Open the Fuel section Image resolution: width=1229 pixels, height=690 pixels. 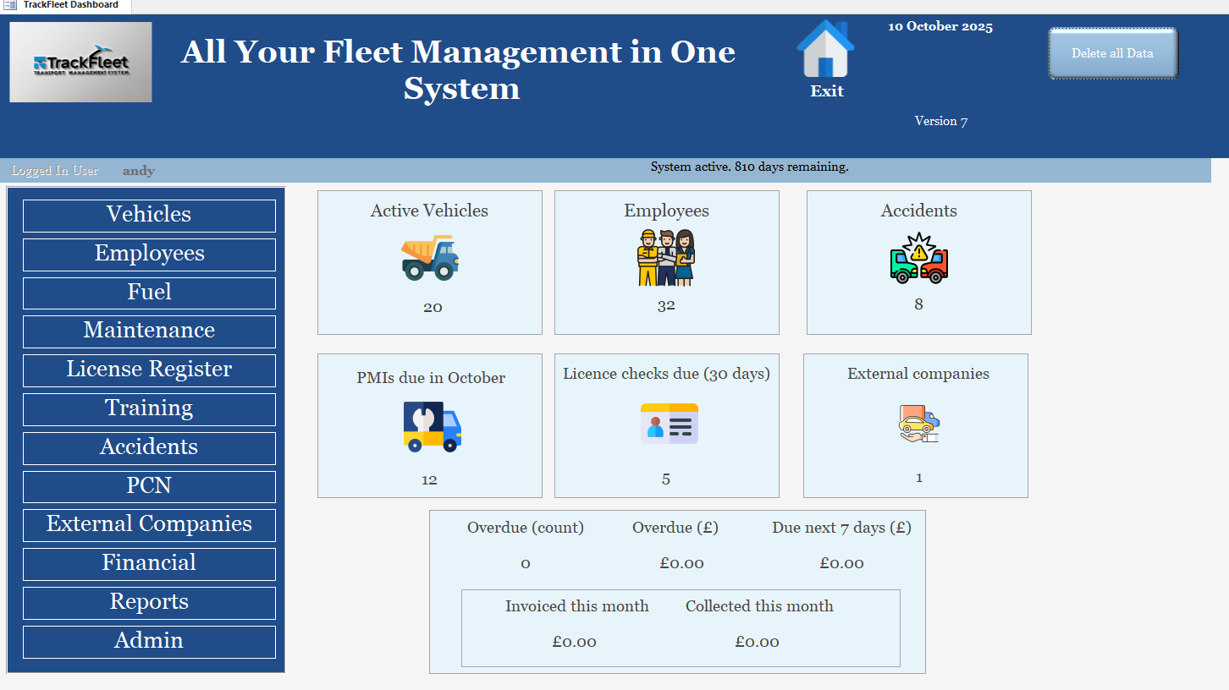pos(149,293)
